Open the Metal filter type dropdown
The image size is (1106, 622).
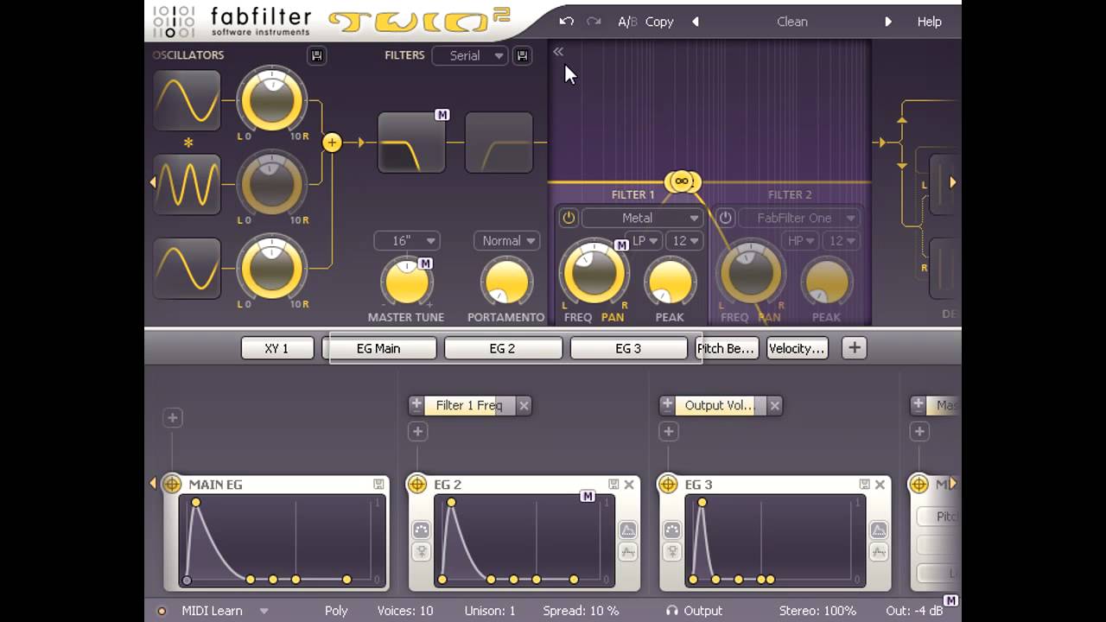[x=642, y=218]
